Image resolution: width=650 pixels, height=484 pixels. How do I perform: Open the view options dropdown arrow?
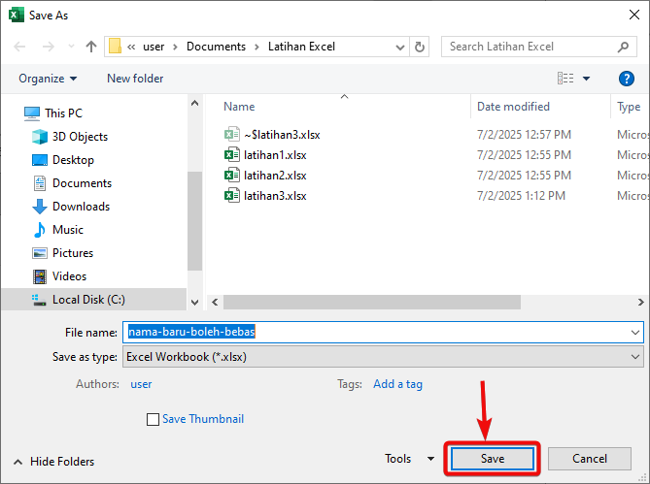coord(586,79)
